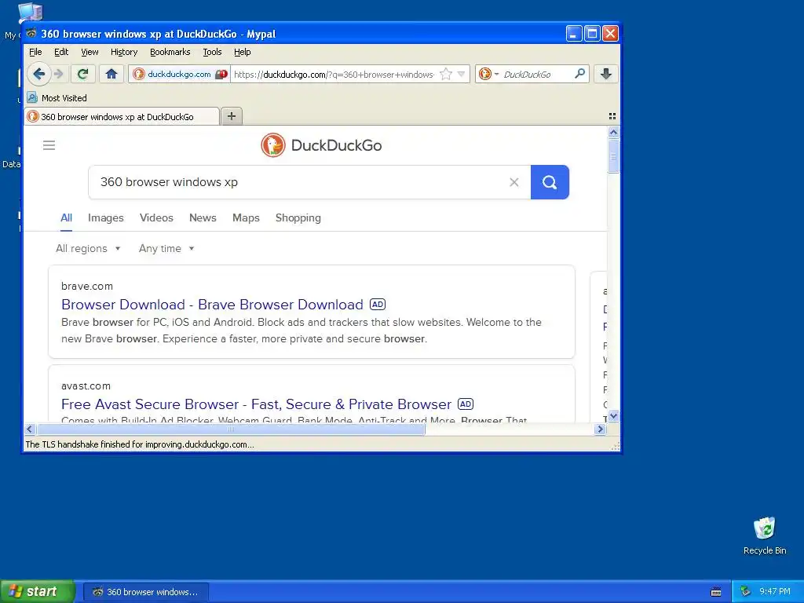
Task: Switch to the Maps results tab
Action: (246, 217)
